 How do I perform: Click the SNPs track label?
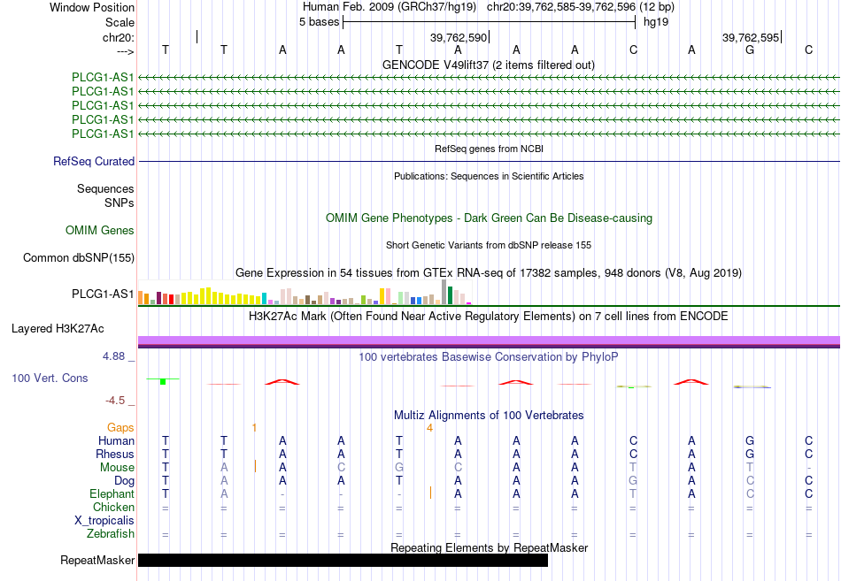click(120, 203)
